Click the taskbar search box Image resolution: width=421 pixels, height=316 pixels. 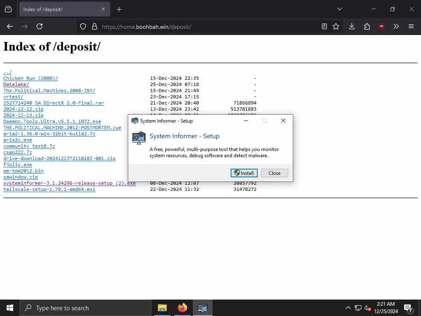pyautogui.click(x=86, y=308)
